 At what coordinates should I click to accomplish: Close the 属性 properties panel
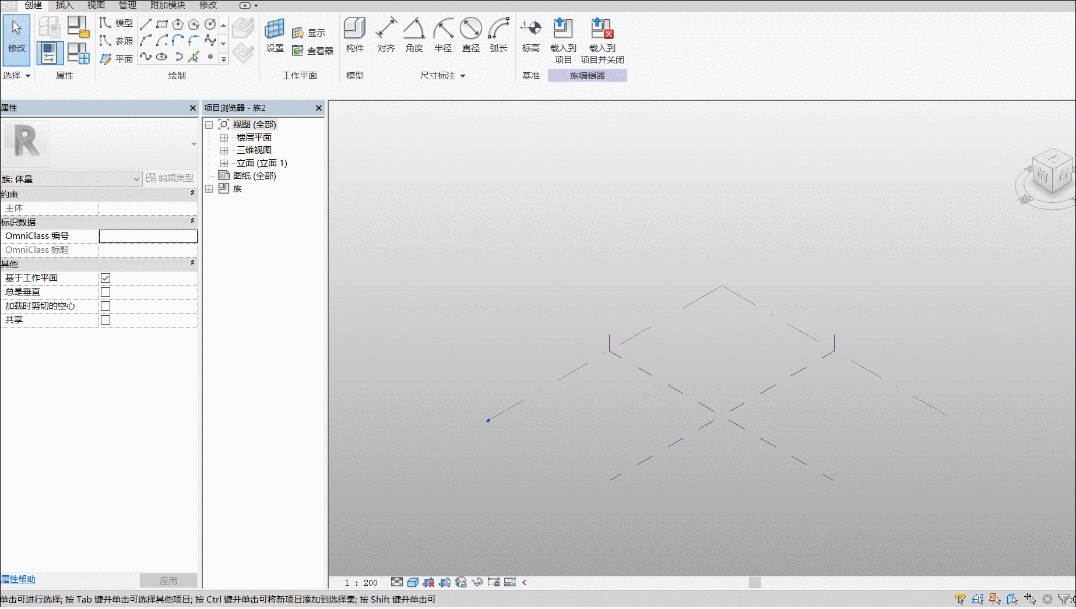pyautogui.click(x=193, y=108)
